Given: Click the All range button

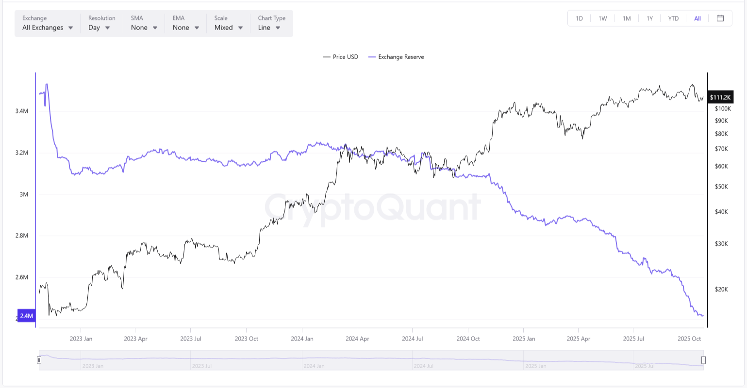Looking at the screenshot, I should [x=697, y=18].
